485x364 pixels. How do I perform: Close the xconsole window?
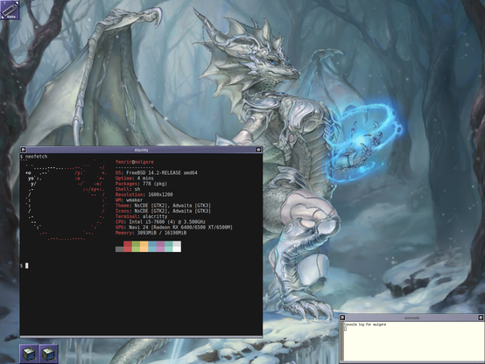click(x=481, y=318)
